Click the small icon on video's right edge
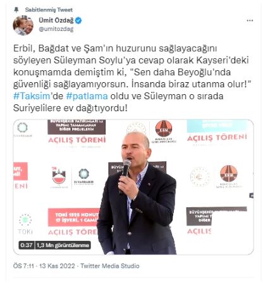 (x=252, y=195)
